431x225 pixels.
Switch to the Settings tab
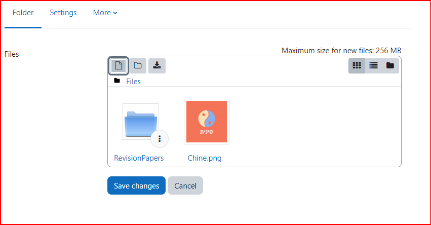[63, 13]
